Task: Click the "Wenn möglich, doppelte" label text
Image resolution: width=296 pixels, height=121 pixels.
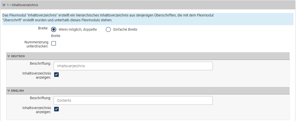Action: tap(78, 29)
